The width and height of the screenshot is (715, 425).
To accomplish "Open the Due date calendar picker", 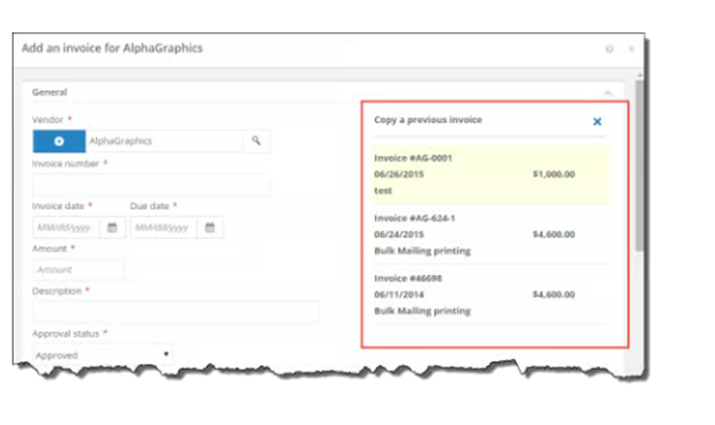I will tap(209, 227).
